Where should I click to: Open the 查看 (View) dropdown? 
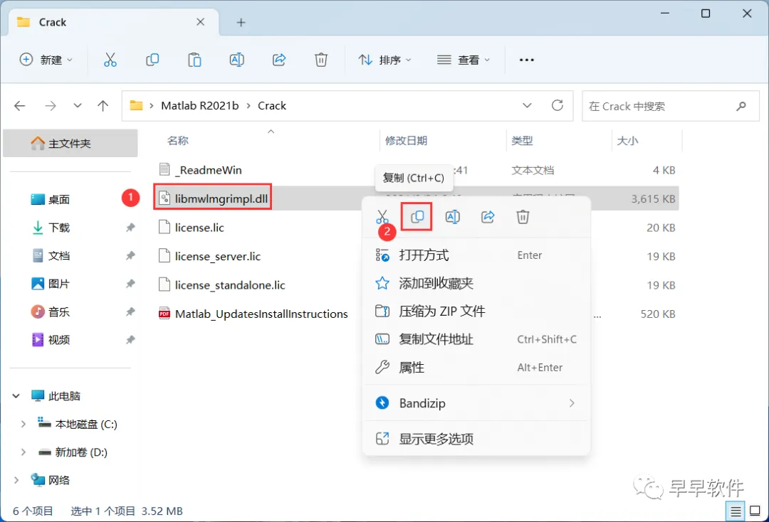click(464, 60)
